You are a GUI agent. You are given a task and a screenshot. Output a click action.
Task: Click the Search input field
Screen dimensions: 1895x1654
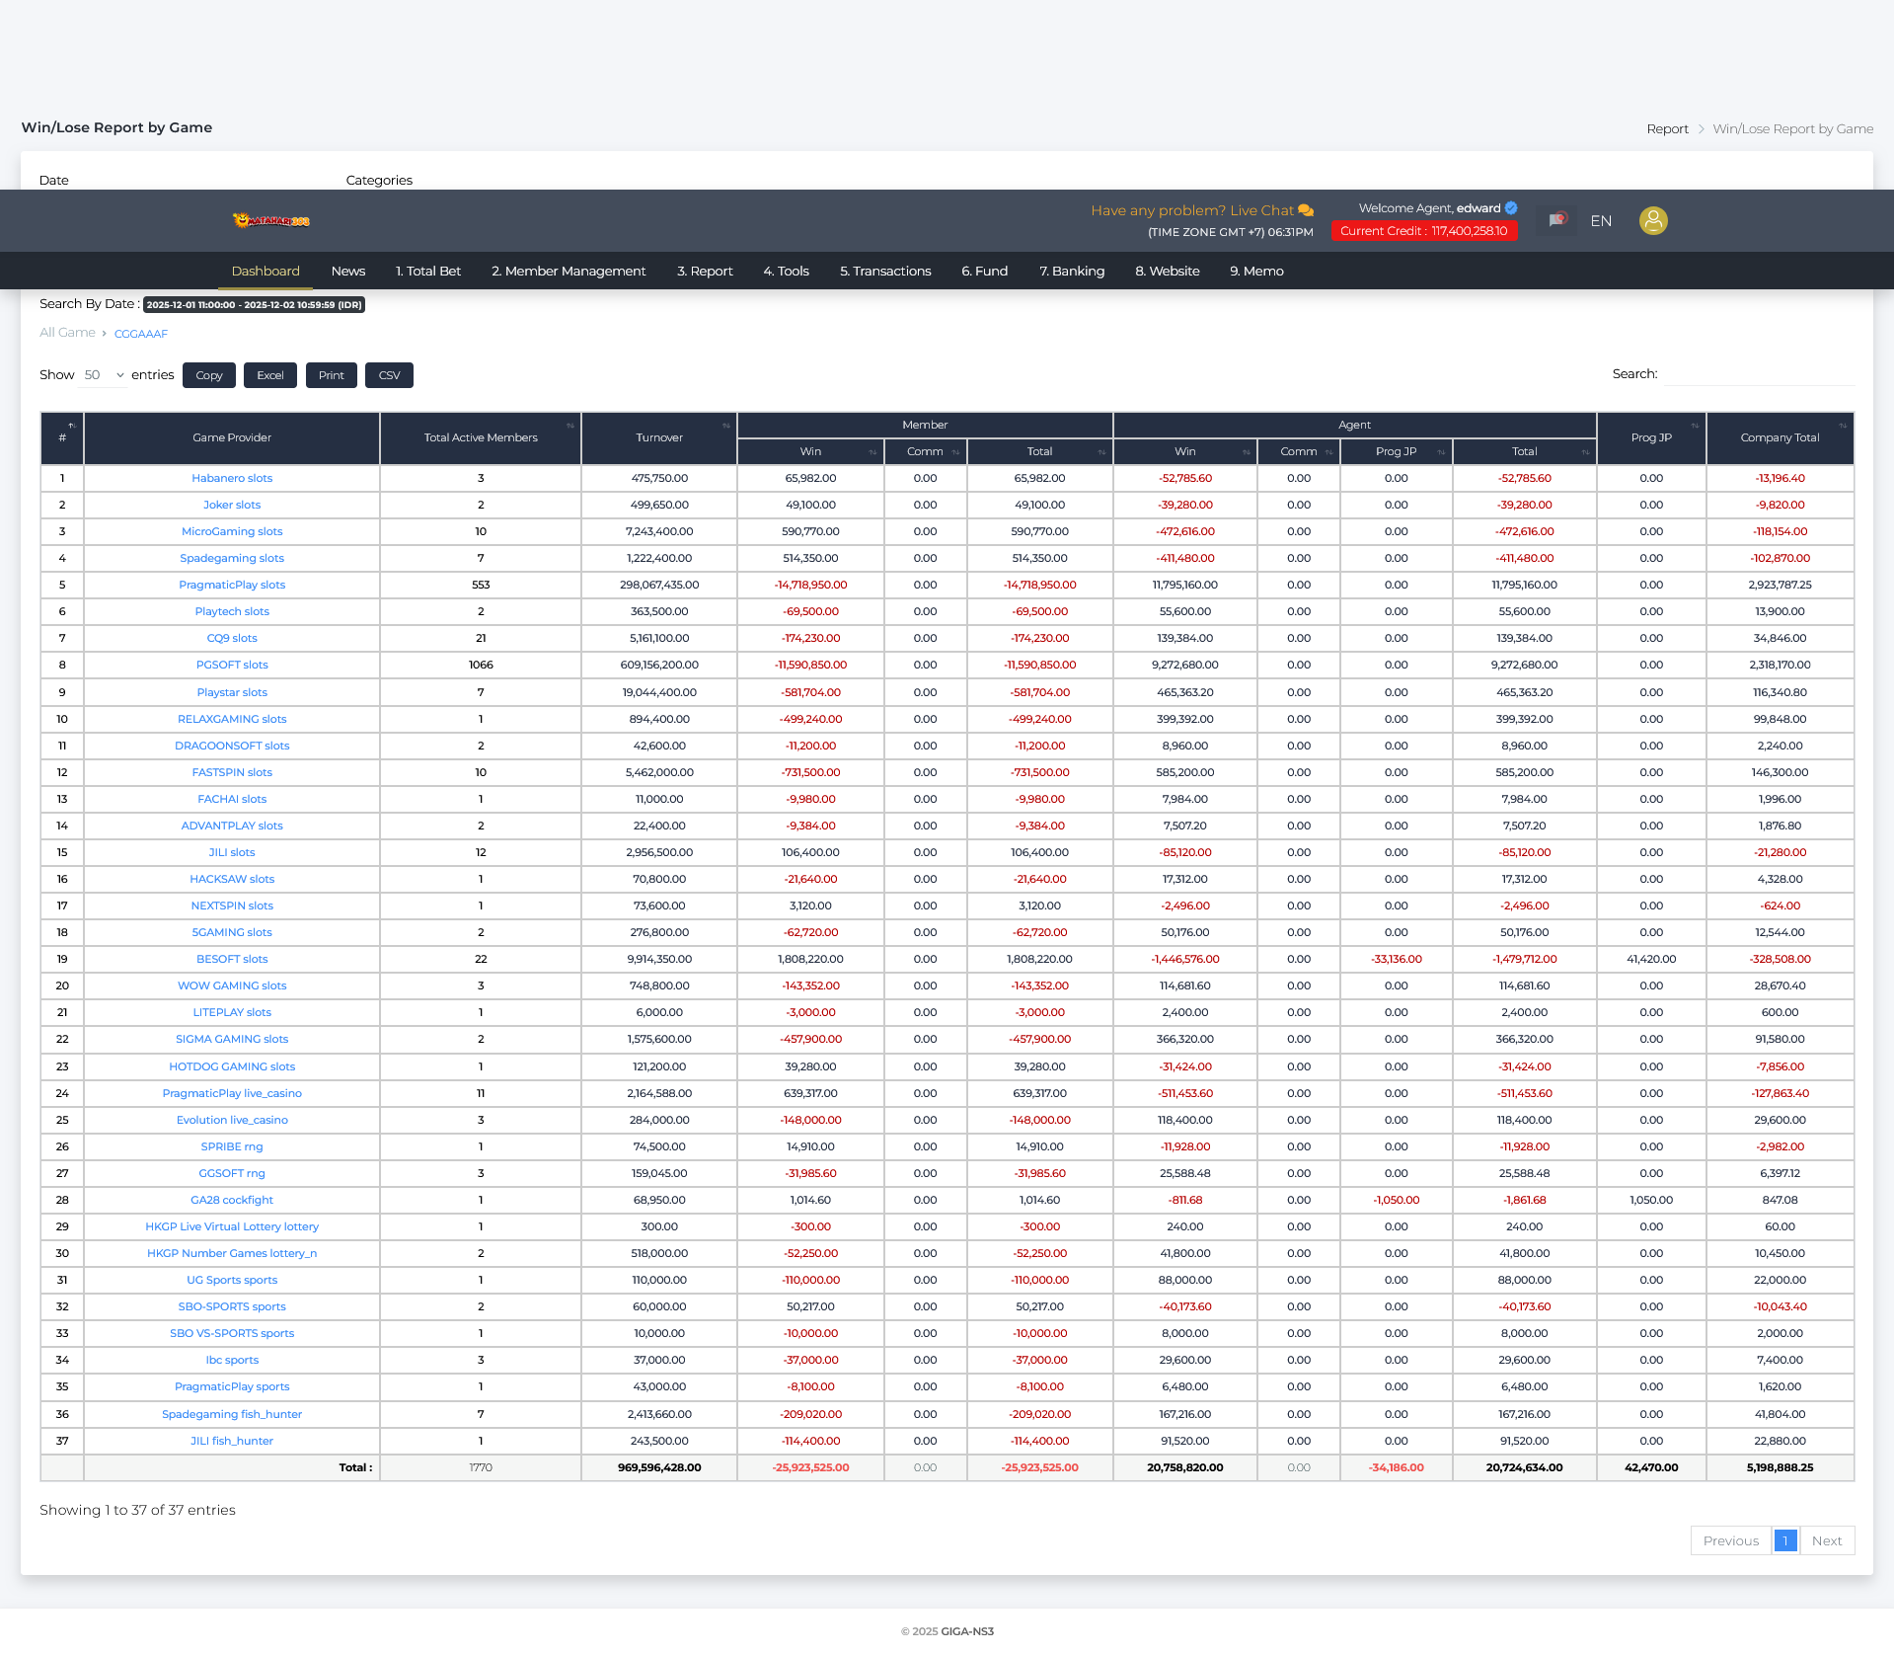[1759, 374]
